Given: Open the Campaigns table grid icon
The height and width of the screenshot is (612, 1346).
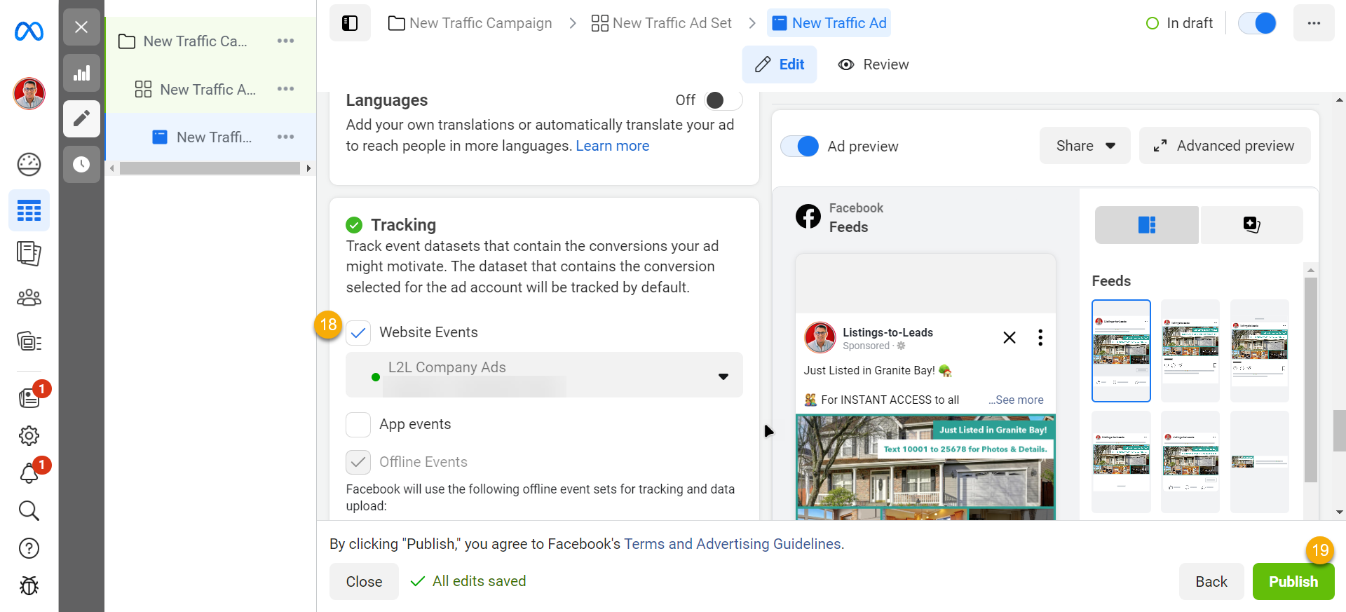Looking at the screenshot, I should [x=29, y=210].
